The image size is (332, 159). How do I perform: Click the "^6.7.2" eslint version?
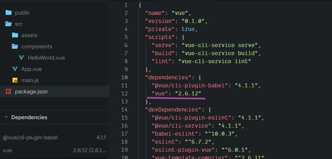pyautogui.click(x=198, y=142)
